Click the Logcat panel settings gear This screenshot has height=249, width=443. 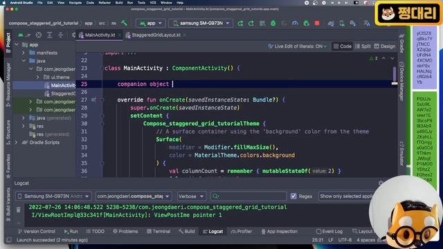click(381, 183)
